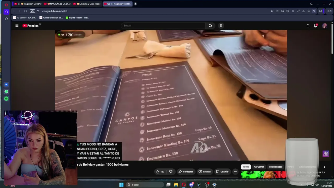Start voice search with microphone
The image size is (334, 188).
(221, 26)
